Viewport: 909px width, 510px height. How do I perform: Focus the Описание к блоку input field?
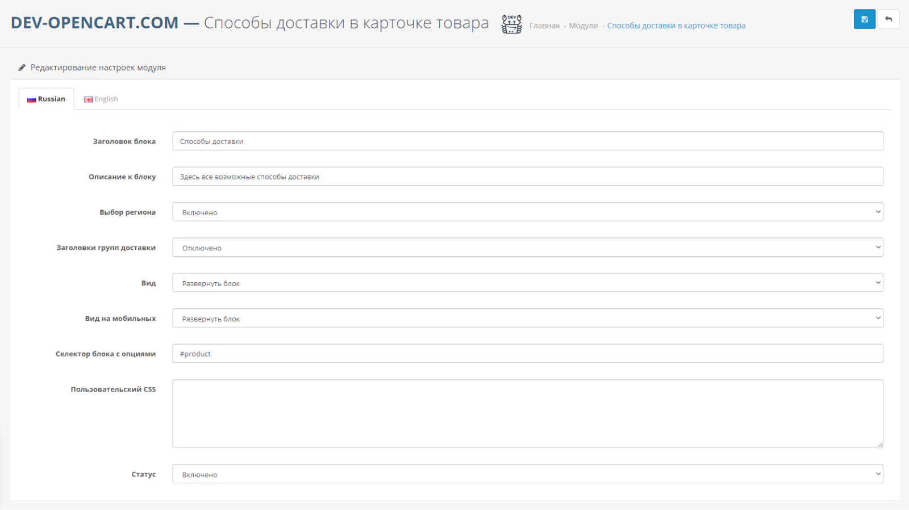[527, 177]
